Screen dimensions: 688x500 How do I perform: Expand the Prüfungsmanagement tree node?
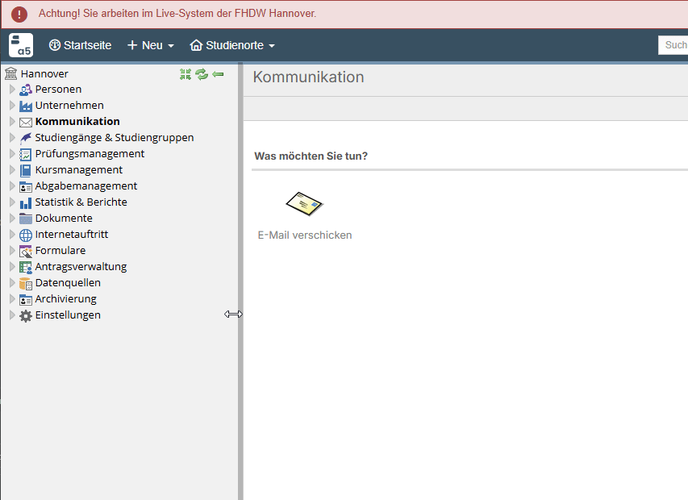pyautogui.click(x=12, y=154)
